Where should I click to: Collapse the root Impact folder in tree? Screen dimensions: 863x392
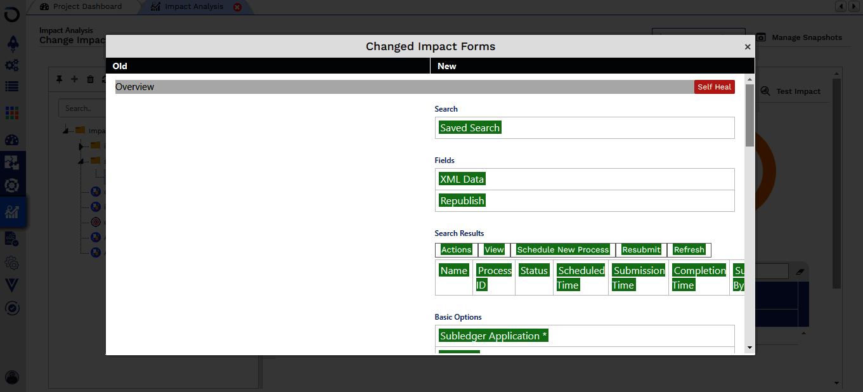click(66, 131)
